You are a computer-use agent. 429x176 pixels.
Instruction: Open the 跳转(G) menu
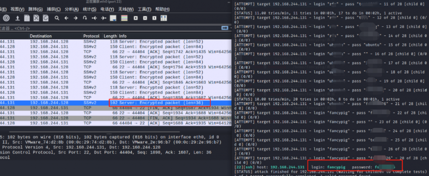36,9
